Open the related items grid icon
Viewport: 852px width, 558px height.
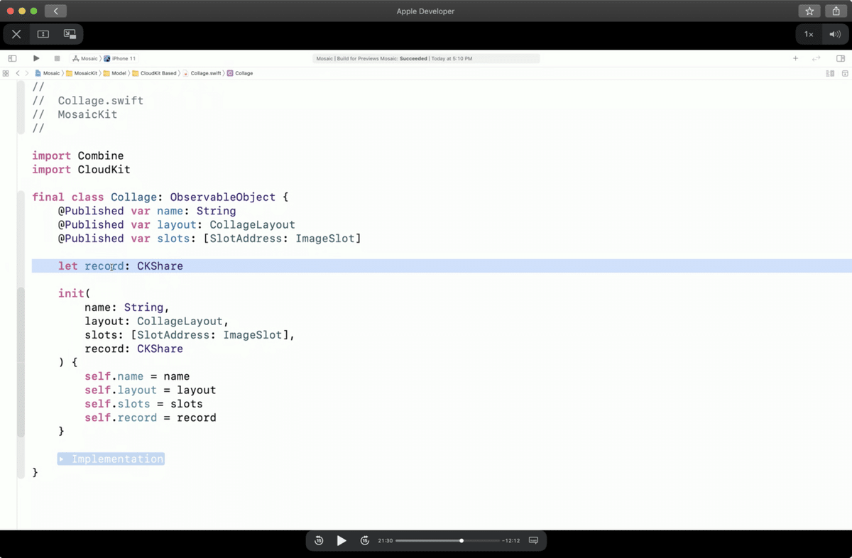[6, 73]
